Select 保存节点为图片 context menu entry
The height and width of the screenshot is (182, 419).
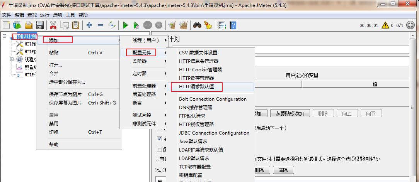(x=79, y=94)
